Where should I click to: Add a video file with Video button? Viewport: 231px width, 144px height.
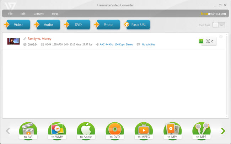17,25
